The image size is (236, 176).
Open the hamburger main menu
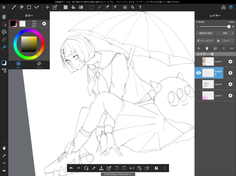click(x=4, y=7)
